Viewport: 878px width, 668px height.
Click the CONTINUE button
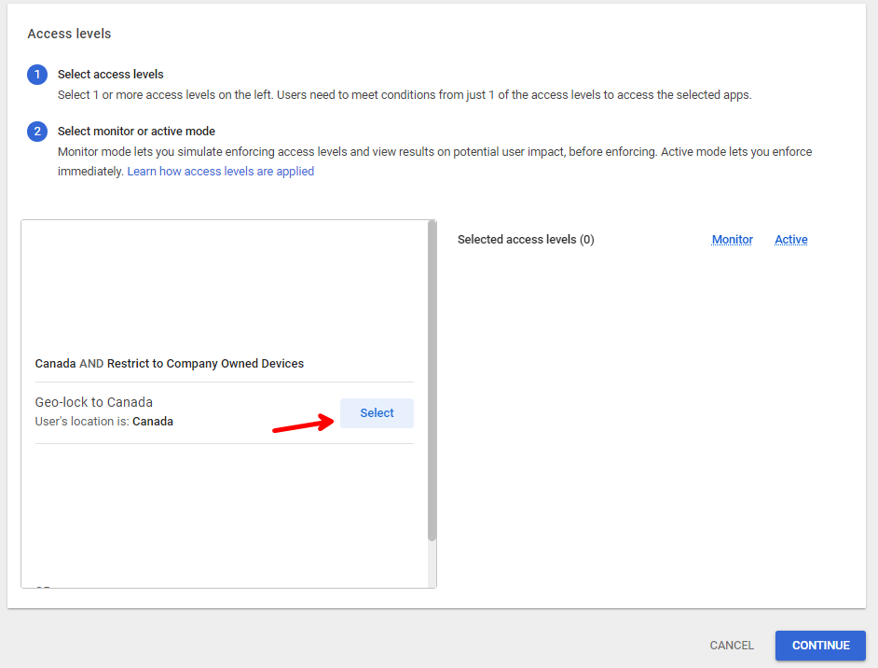click(x=820, y=646)
